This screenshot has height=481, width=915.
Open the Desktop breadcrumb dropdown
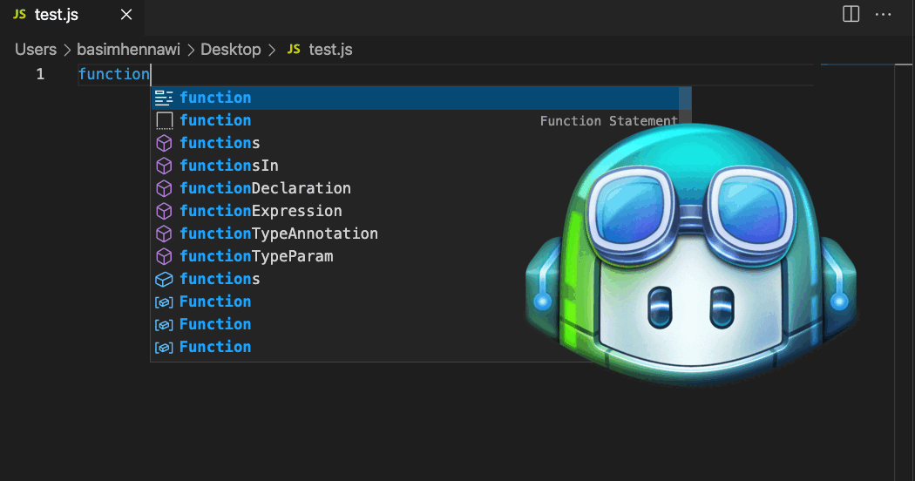(230, 50)
